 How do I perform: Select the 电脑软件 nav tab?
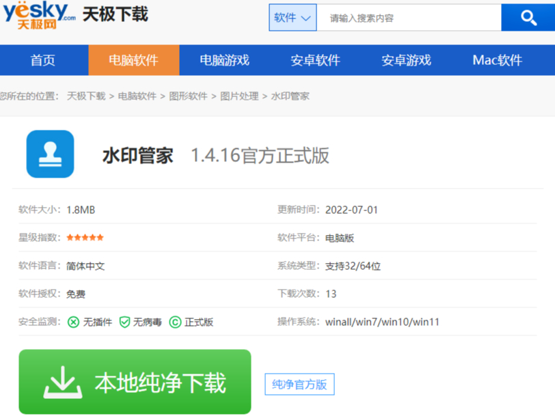pyautogui.click(x=134, y=60)
